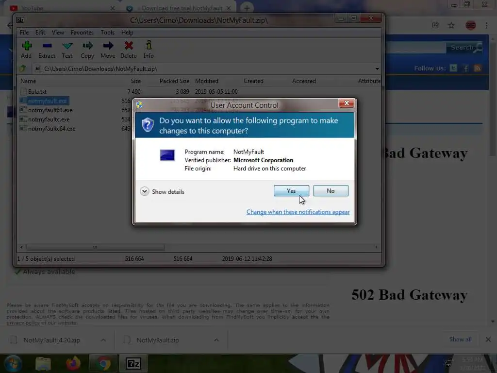This screenshot has height=373, width=497.
Task: Open the Edit menu in 7-Zip
Action: point(40,33)
